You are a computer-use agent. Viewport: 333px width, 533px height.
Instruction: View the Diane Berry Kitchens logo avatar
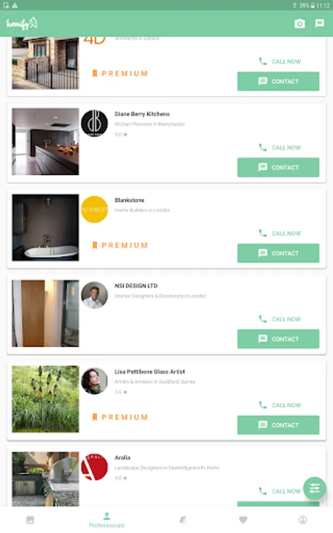tap(95, 123)
